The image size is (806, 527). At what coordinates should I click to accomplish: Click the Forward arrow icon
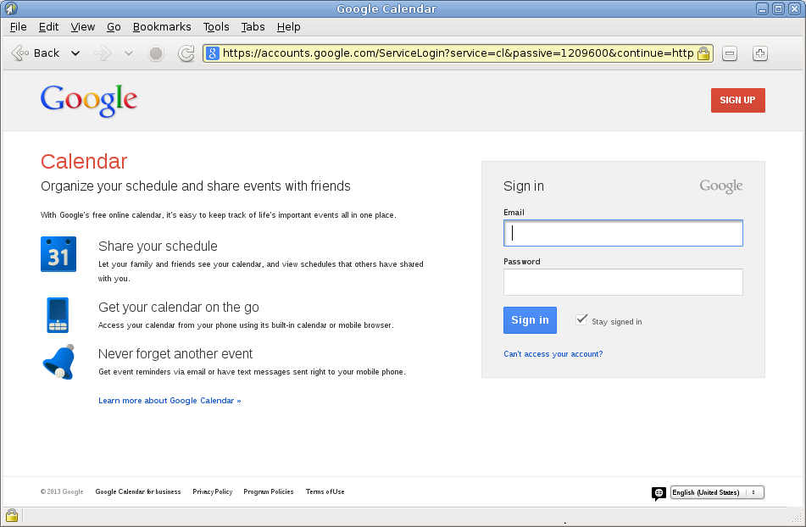103,53
